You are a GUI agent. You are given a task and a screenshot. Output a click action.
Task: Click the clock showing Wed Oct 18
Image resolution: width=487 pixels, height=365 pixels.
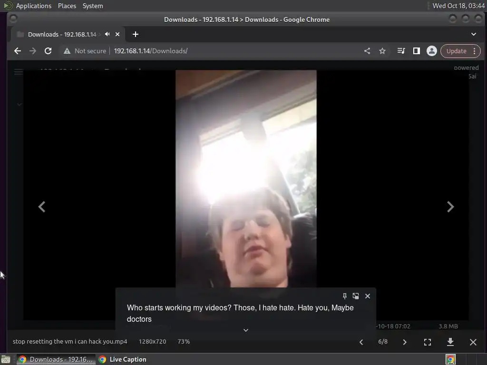point(458,6)
